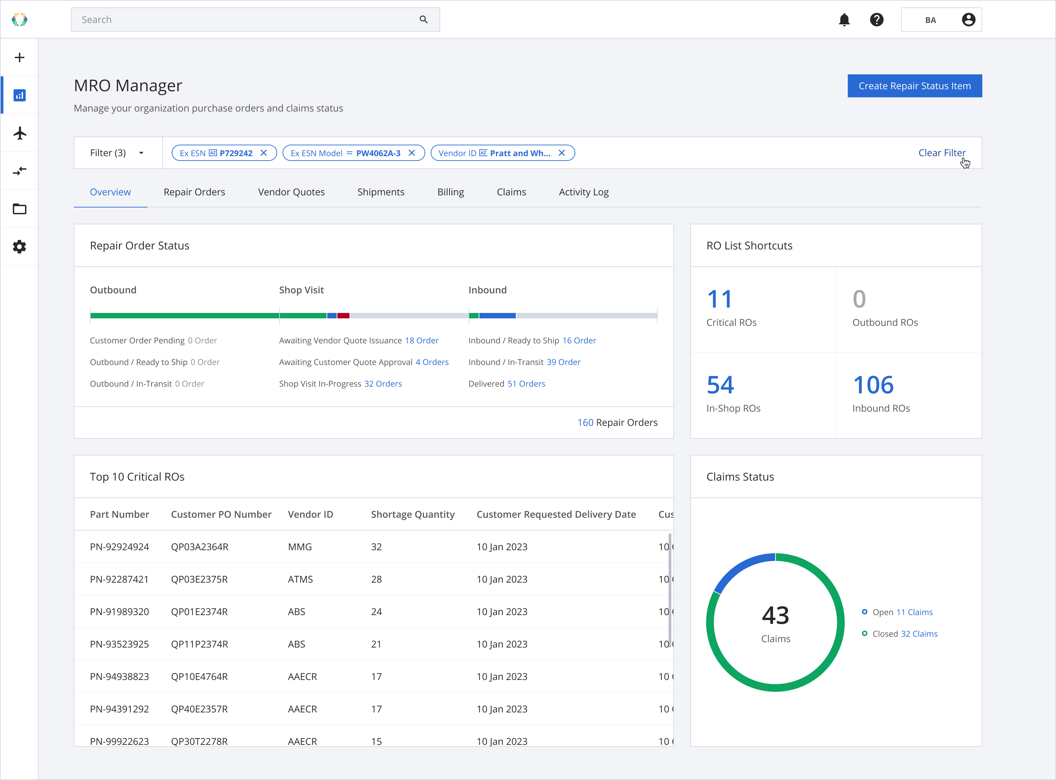
Task: Click blue segment of Inbound bar
Action: [497, 315]
